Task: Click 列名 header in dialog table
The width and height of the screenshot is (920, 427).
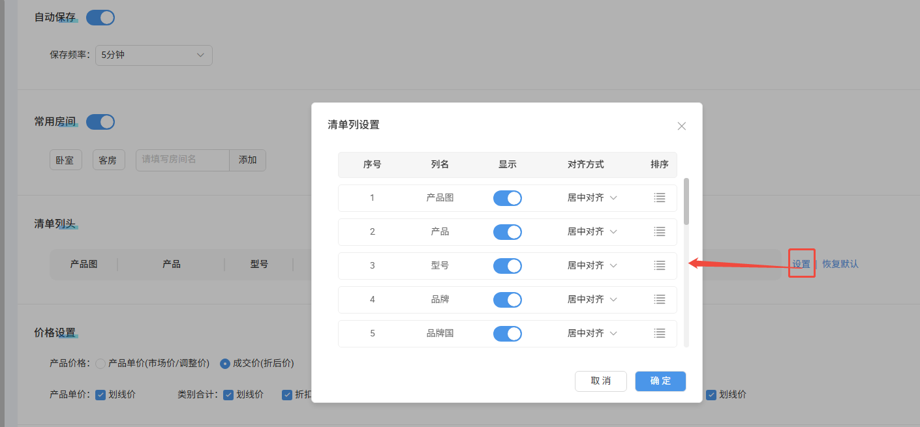Action: click(x=440, y=164)
